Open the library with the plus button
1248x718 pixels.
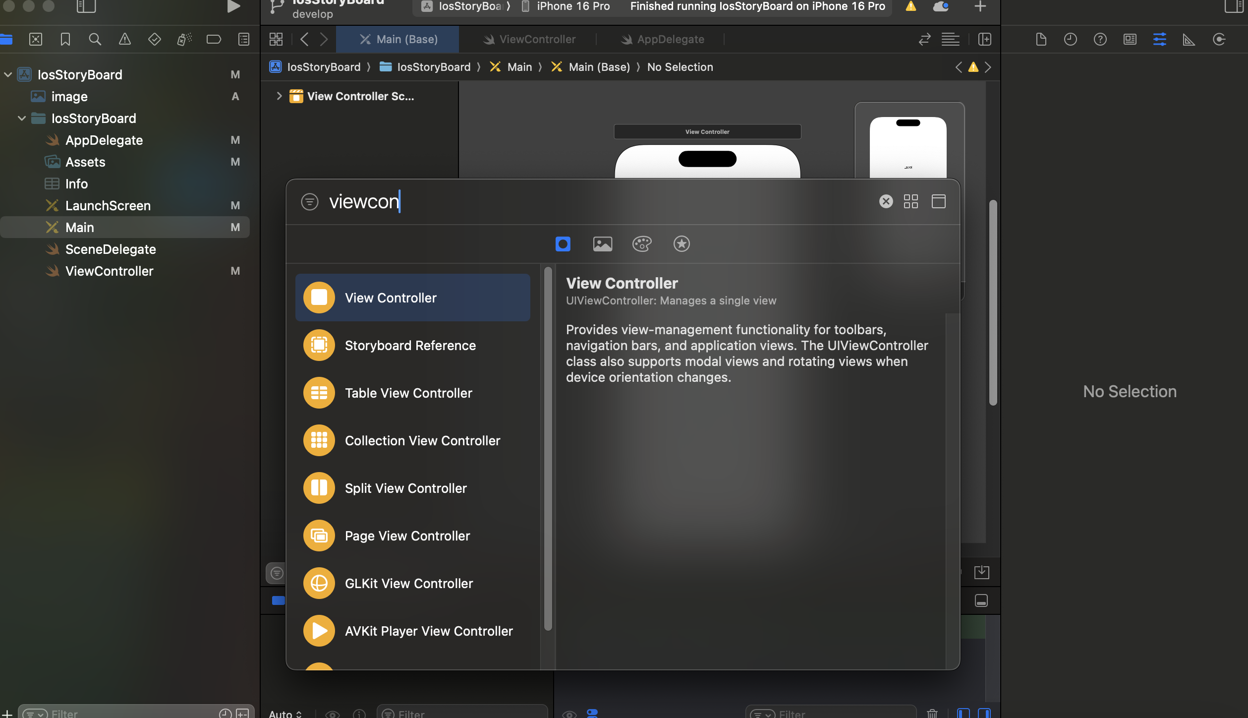980,6
